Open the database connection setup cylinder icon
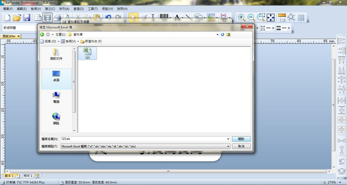Image resolution: width=347 pixels, height=185 pixels. pos(47,18)
